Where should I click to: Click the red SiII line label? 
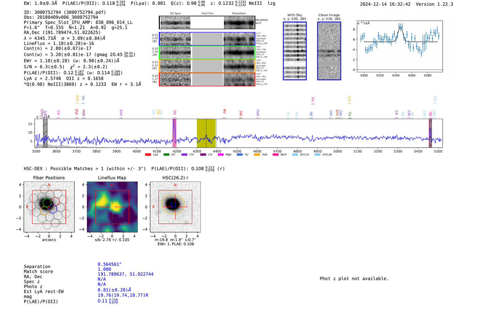(241, 114)
